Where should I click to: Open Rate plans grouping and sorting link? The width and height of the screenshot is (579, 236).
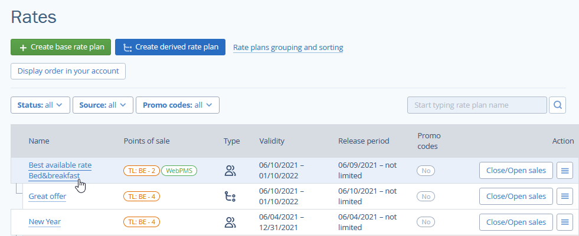tap(288, 47)
